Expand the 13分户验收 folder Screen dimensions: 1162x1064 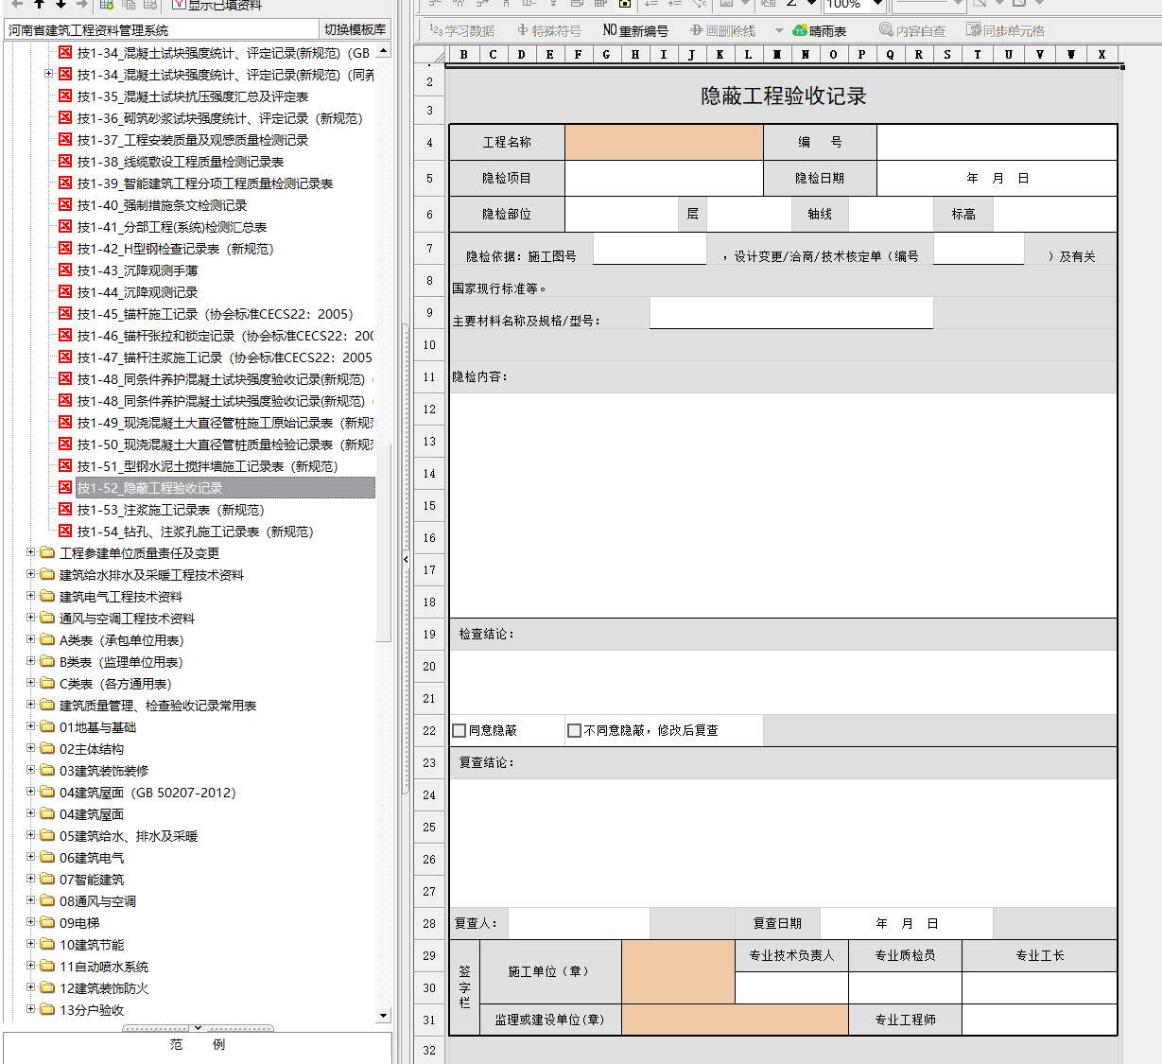pos(31,1009)
